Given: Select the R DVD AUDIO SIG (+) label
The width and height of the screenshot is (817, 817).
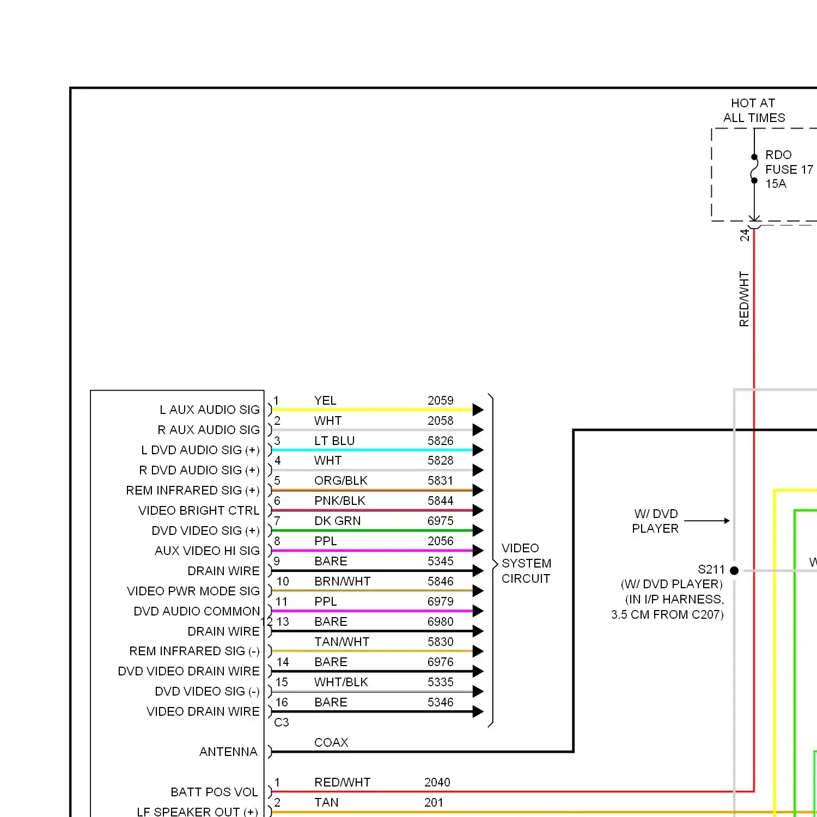Looking at the screenshot, I should pyautogui.click(x=199, y=470).
